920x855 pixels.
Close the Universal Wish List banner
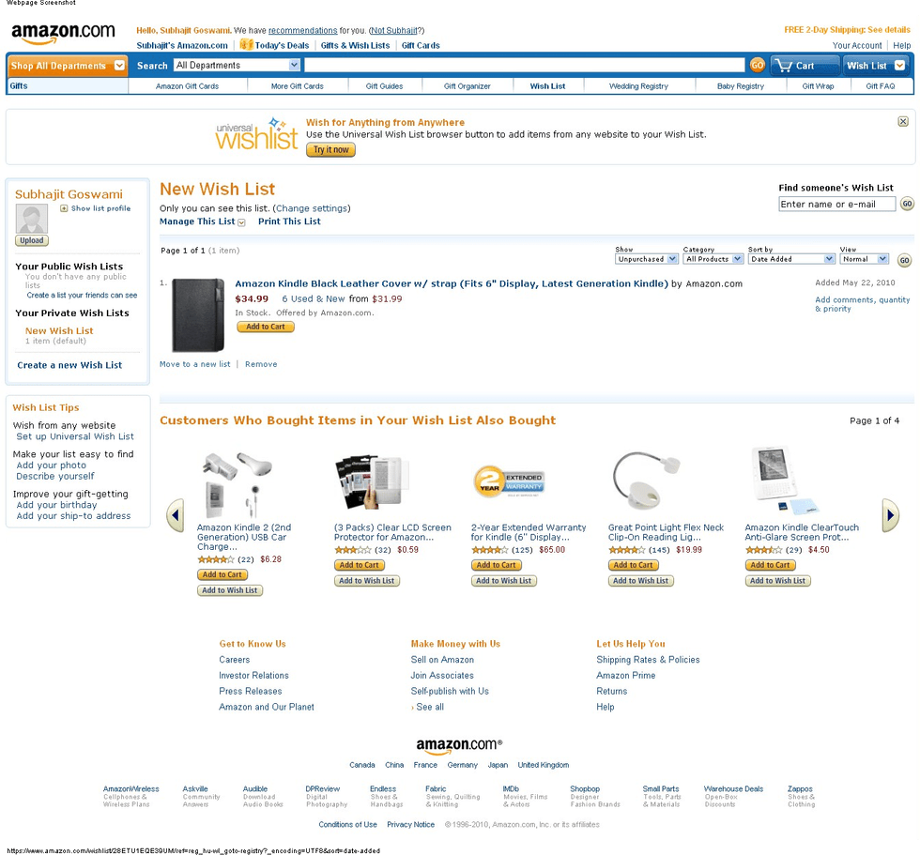point(903,121)
